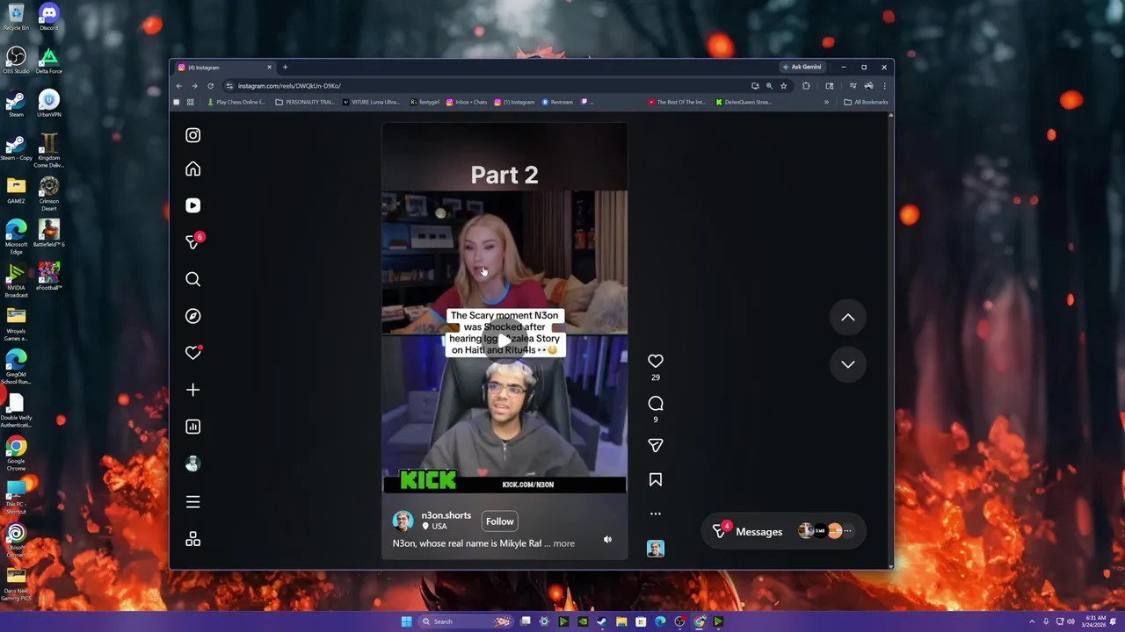
Task: Open Explore via the compass icon
Action: point(192,316)
